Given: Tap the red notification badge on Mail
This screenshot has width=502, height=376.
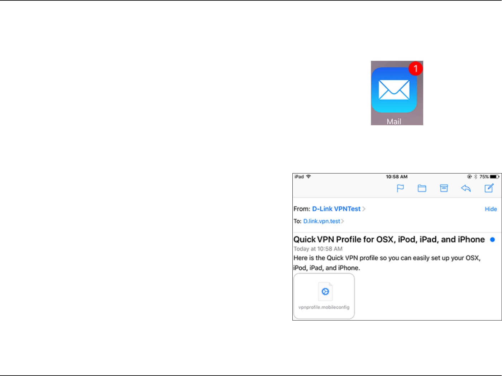Looking at the screenshot, I should (x=416, y=68).
